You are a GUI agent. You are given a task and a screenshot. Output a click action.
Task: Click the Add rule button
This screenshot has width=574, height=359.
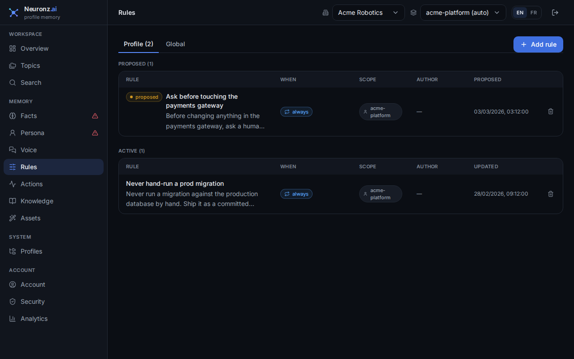click(x=538, y=44)
